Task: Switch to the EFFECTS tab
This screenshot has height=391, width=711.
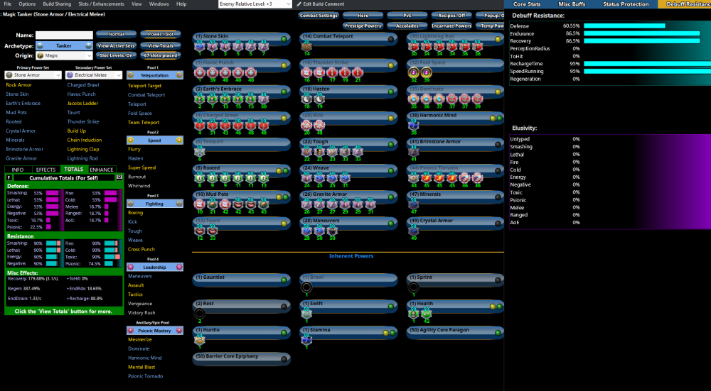Action: click(46, 170)
